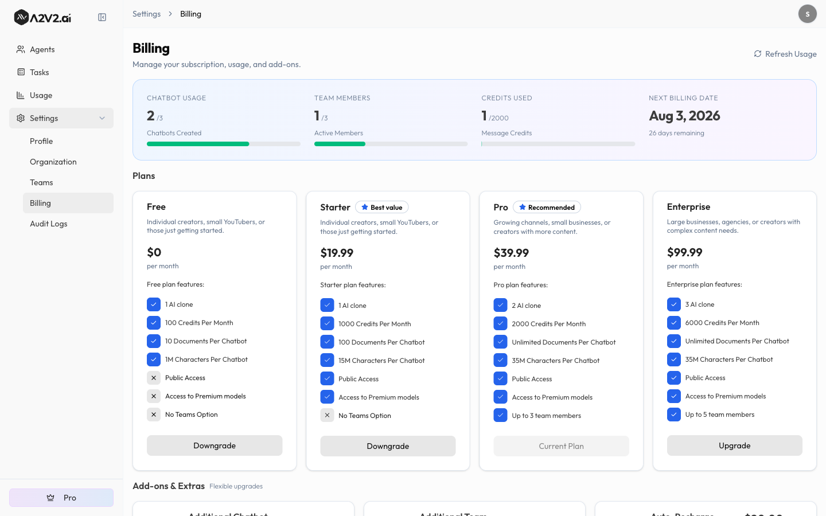The width and height of the screenshot is (826, 516).
Task: Click the Refresh Usage circular arrows icon
Action: click(x=758, y=54)
